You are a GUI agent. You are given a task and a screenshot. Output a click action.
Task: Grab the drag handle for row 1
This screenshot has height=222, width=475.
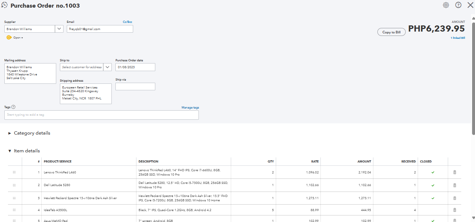14,172
